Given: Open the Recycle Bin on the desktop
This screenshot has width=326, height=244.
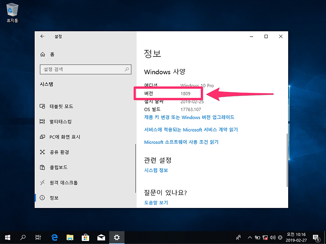Looking at the screenshot, I should click(13, 13).
